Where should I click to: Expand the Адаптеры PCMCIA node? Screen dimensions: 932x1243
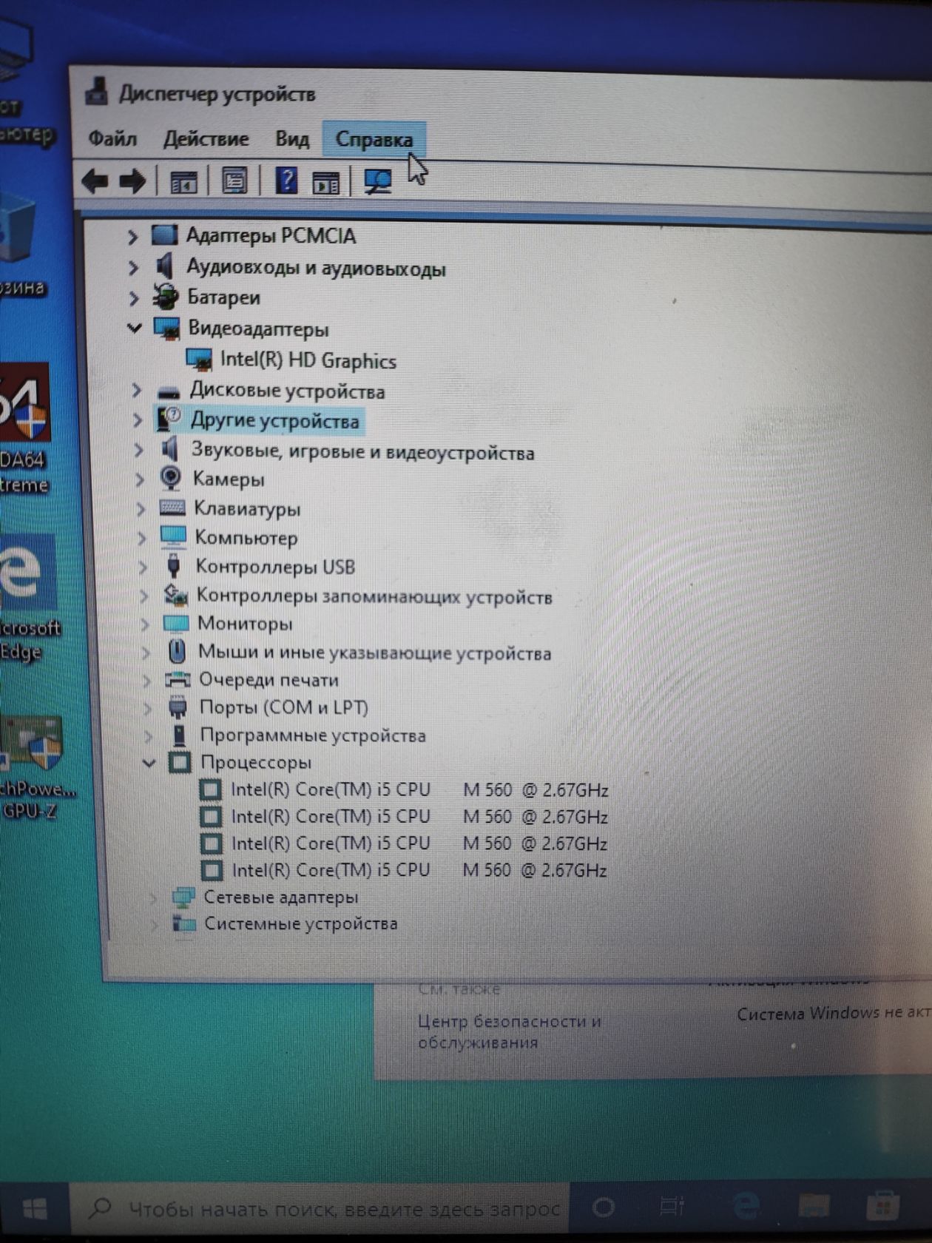pos(132,237)
